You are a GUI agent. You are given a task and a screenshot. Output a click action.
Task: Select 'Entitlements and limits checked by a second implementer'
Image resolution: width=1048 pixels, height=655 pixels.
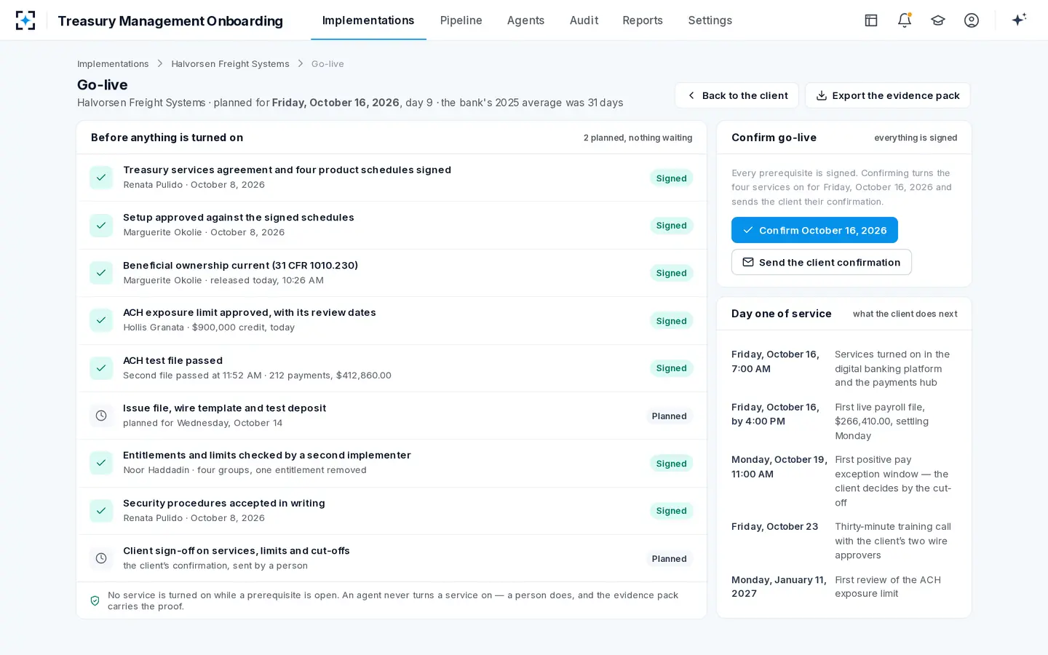pos(267,455)
